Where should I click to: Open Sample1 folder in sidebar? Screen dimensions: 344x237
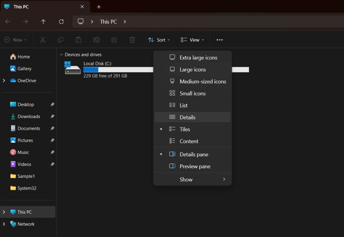pyautogui.click(x=23, y=176)
